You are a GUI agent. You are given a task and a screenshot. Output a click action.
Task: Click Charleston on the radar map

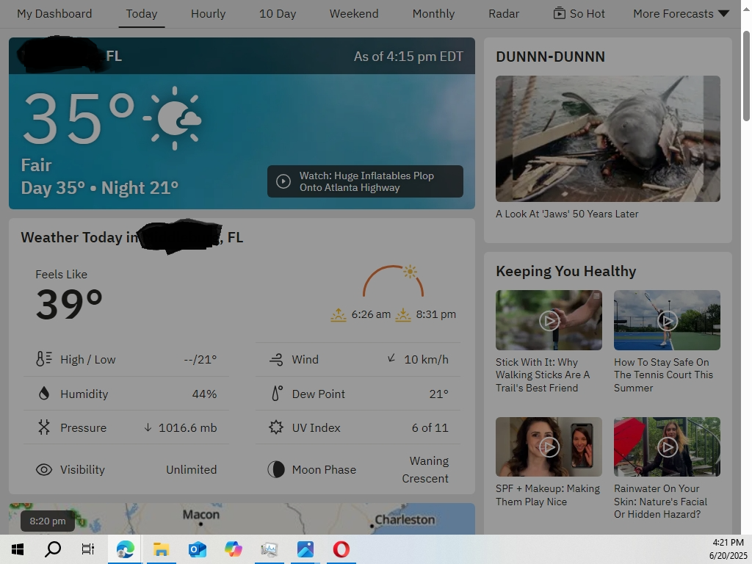click(x=405, y=520)
